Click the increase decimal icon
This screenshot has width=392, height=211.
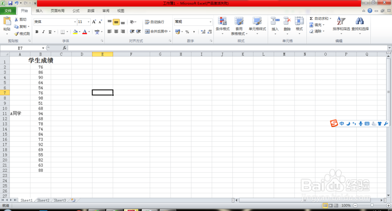click(203, 32)
